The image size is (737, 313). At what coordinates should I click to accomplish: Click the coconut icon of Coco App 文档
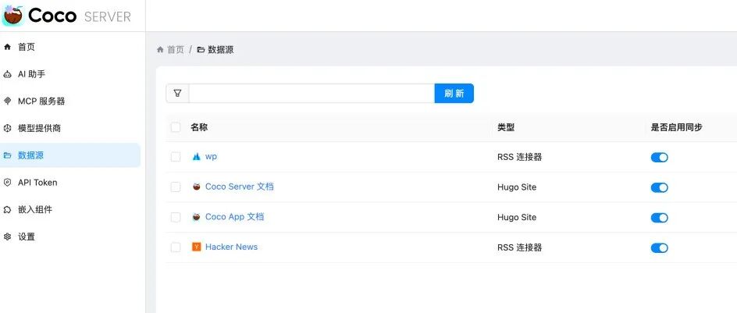(197, 217)
